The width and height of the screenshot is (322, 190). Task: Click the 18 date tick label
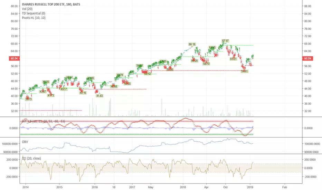[x=114, y=187]
